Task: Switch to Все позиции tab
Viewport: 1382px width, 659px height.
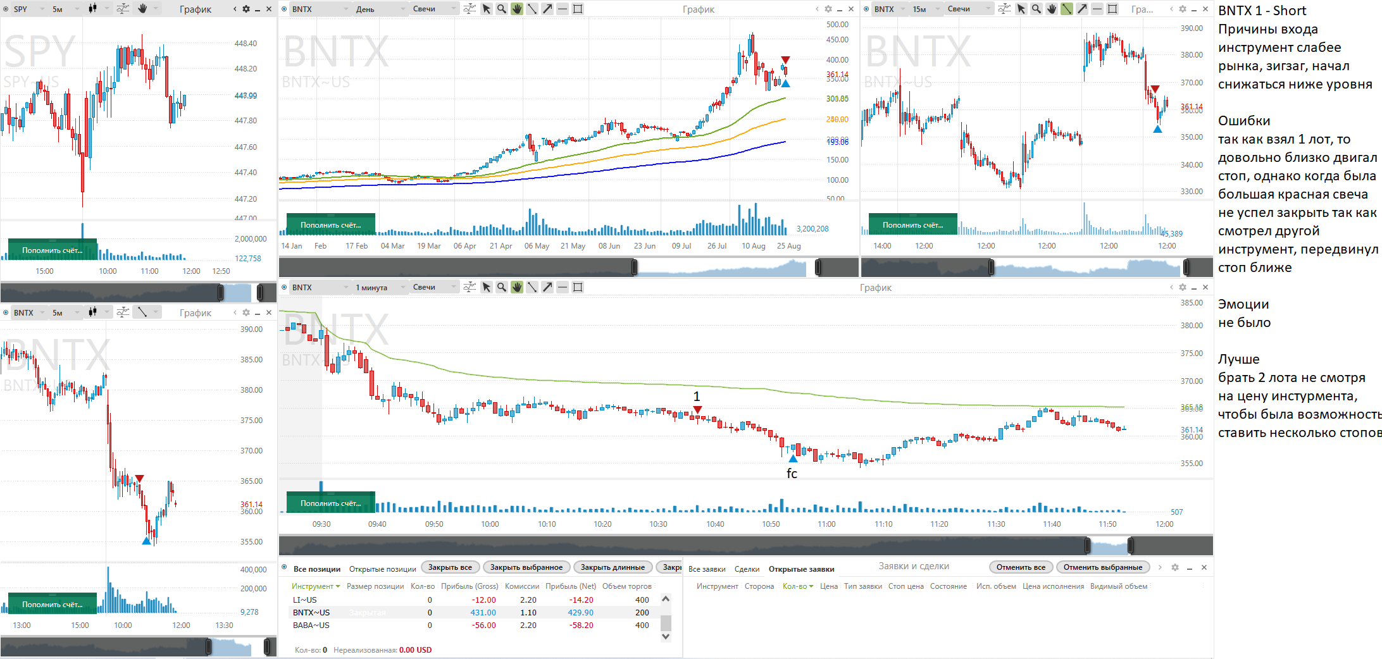Action: pyautogui.click(x=317, y=569)
